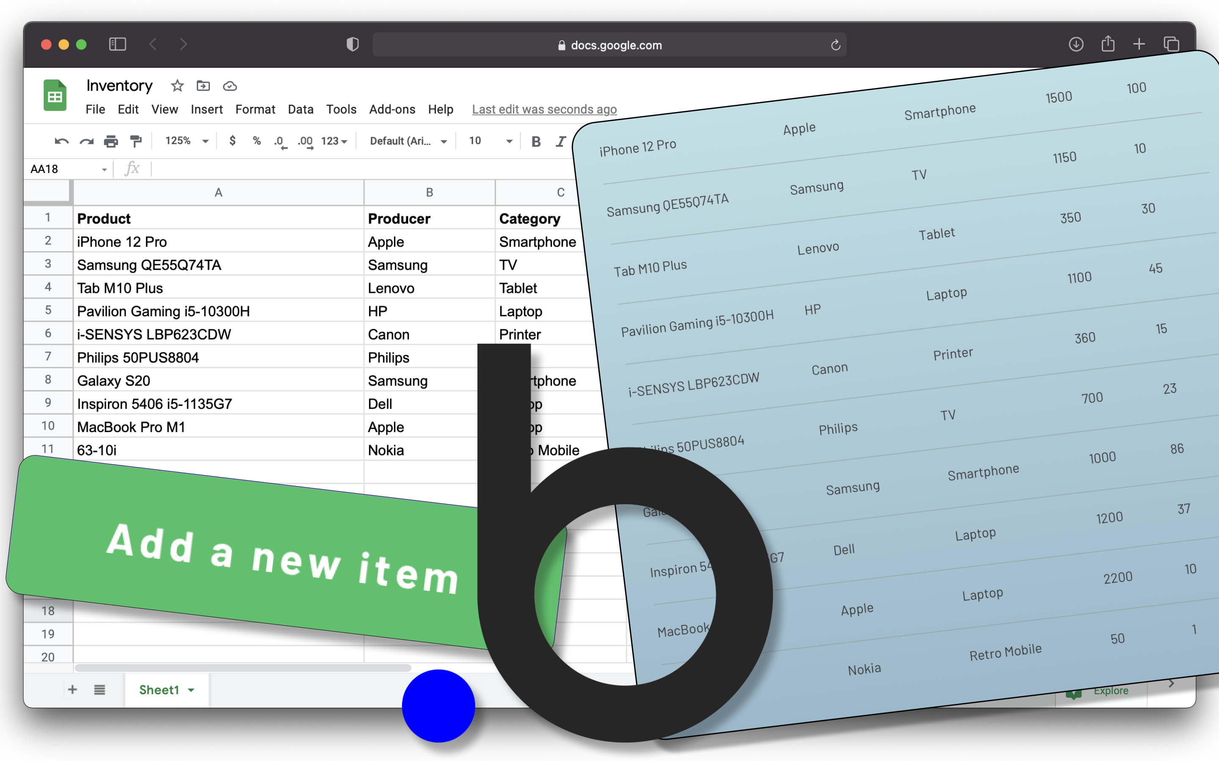Show the Safari tab overview
1219x761 pixels.
[1171, 44]
